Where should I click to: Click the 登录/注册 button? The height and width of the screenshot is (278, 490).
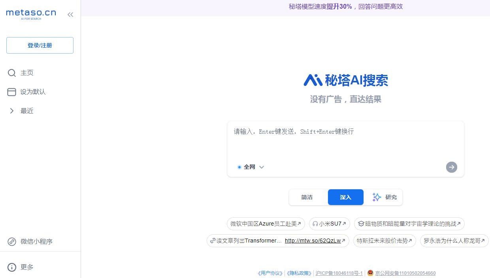click(40, 45)
